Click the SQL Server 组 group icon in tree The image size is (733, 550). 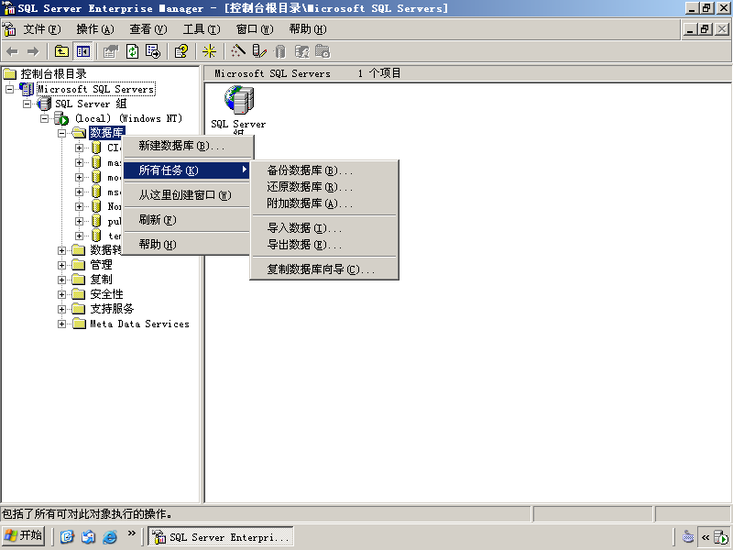point(44,104)
